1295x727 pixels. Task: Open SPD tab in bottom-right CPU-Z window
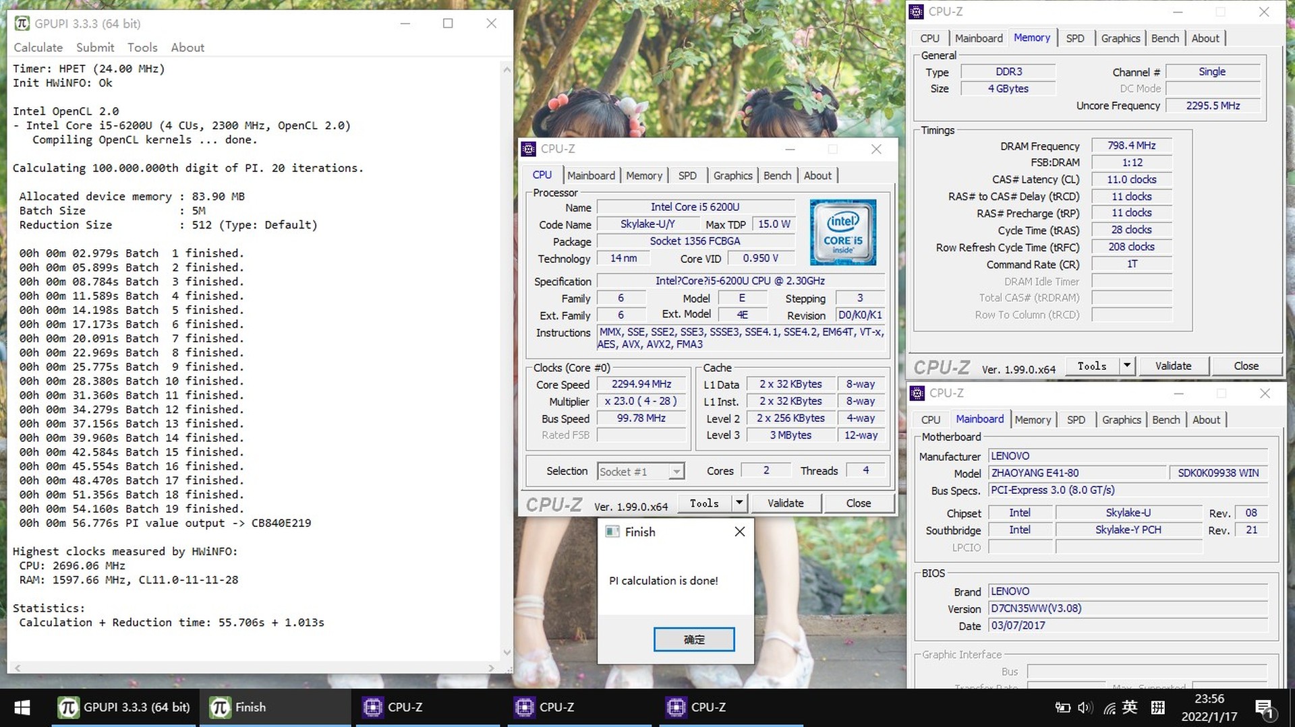1076,420
